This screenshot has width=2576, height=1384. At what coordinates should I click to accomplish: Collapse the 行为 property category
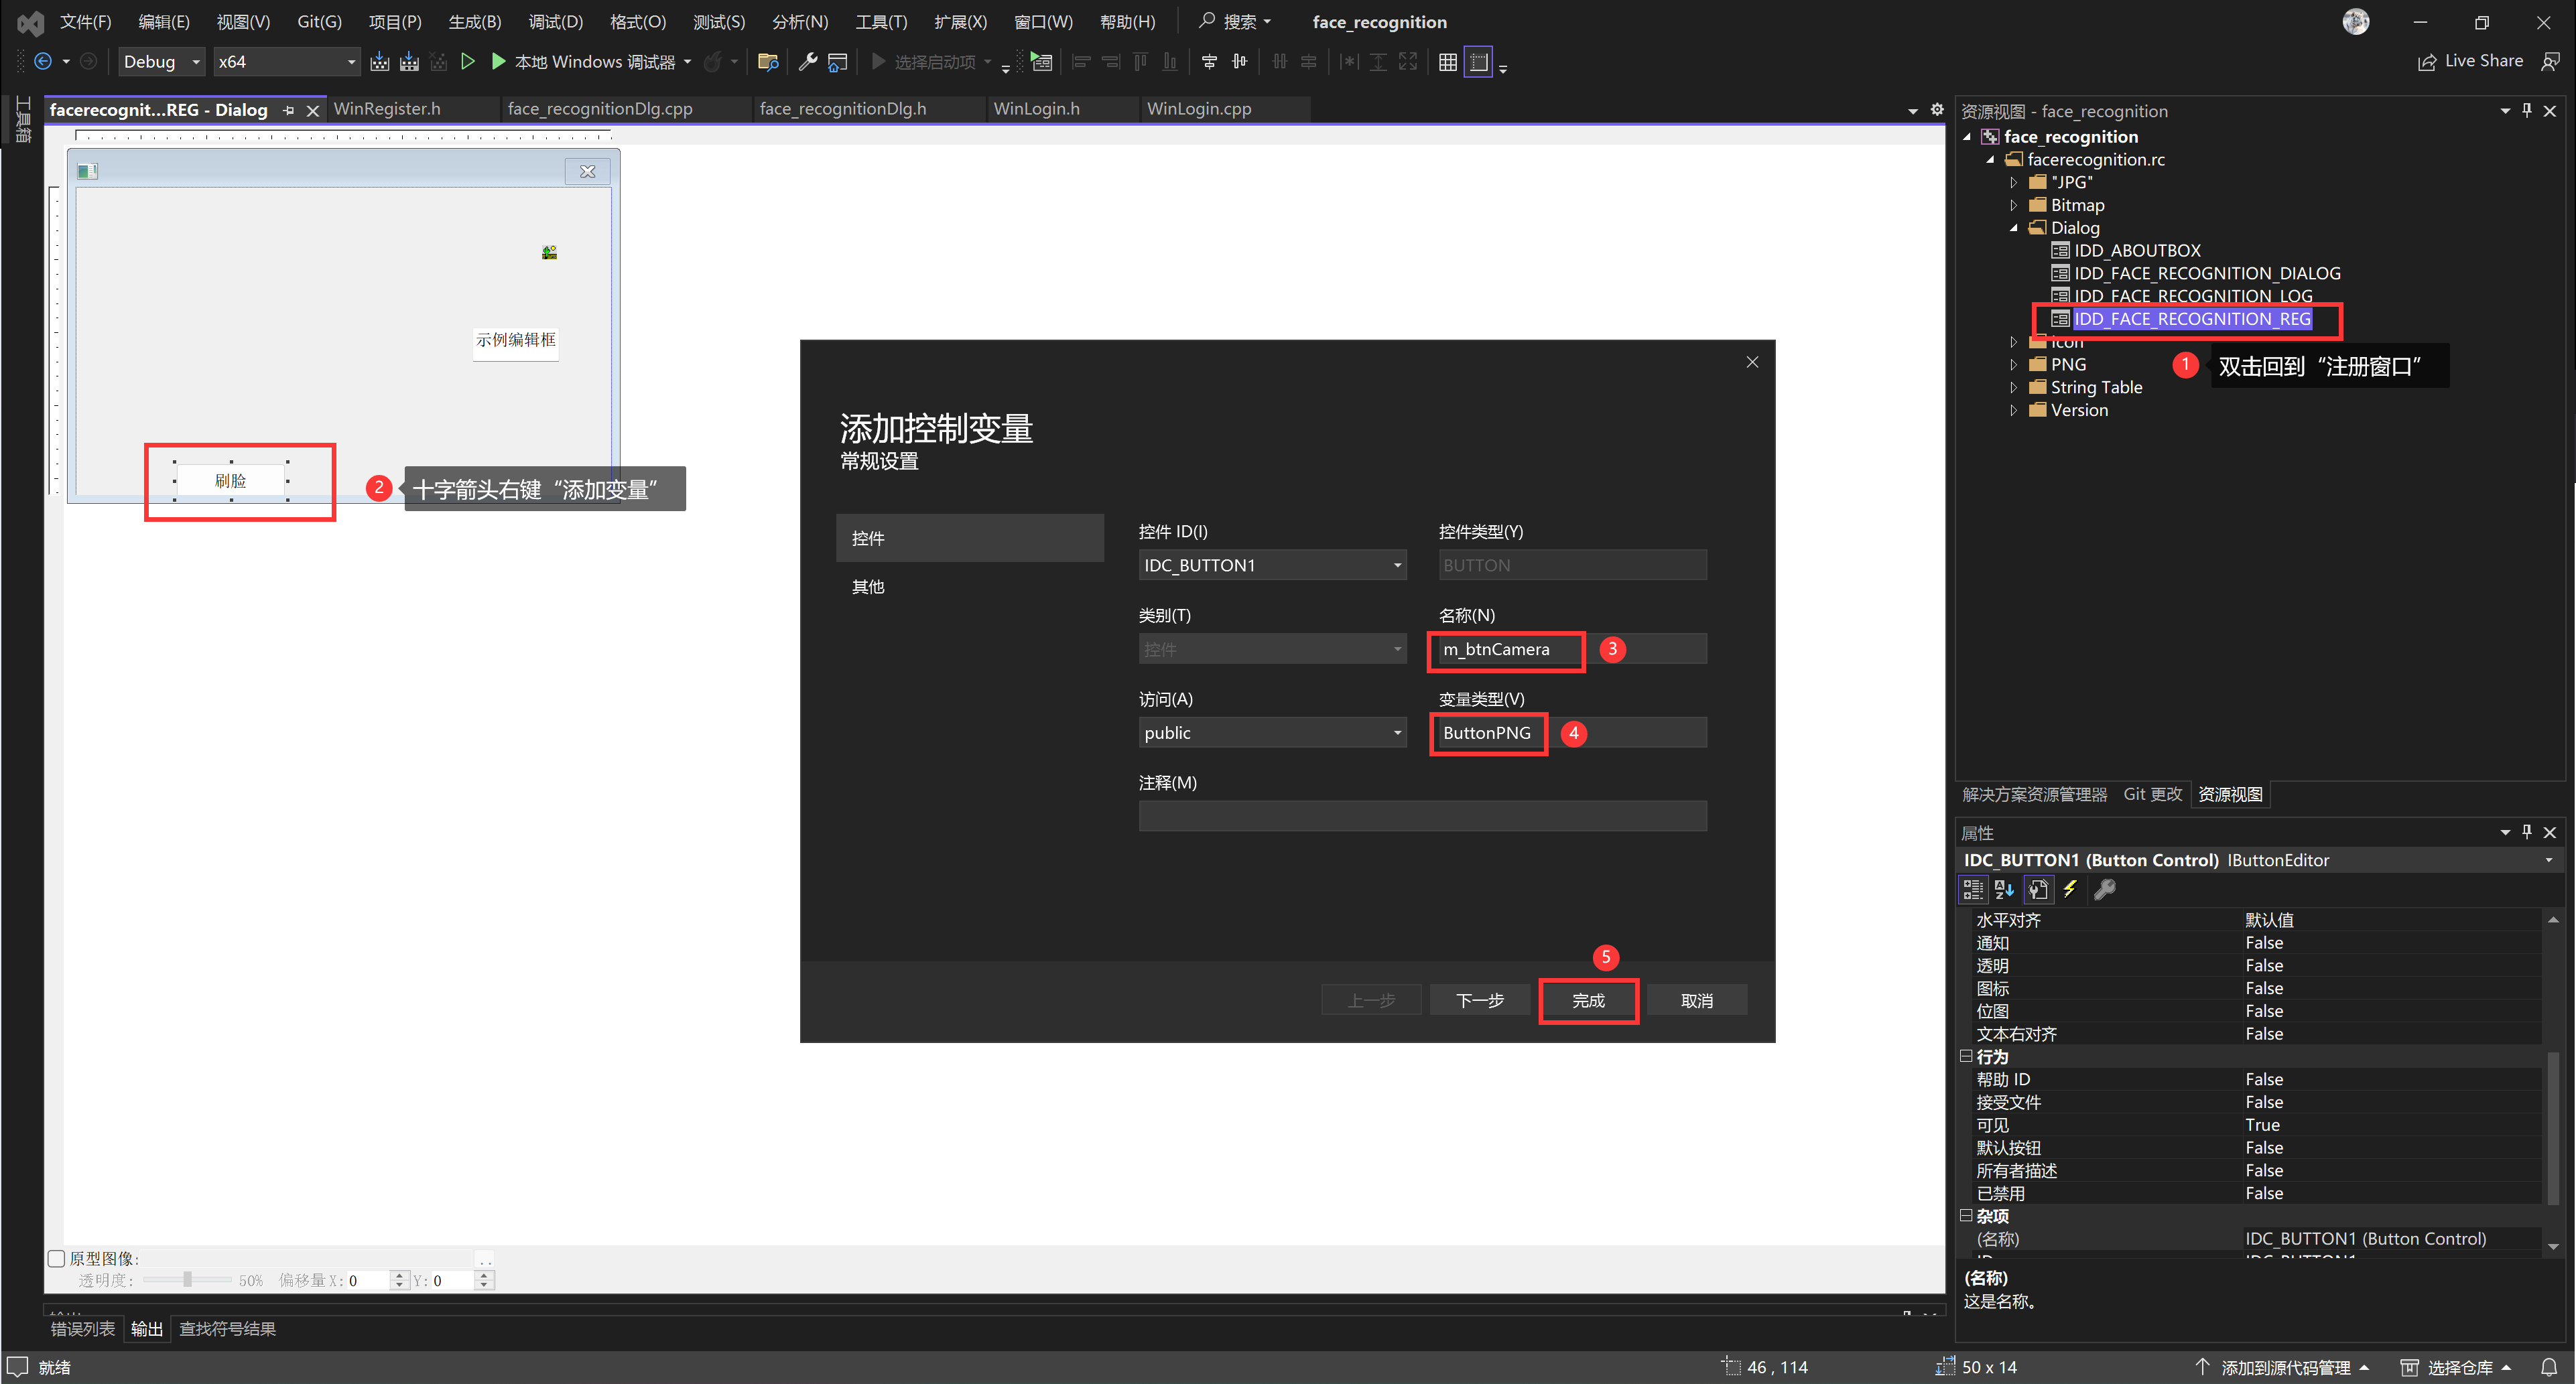(1966, 1056)
